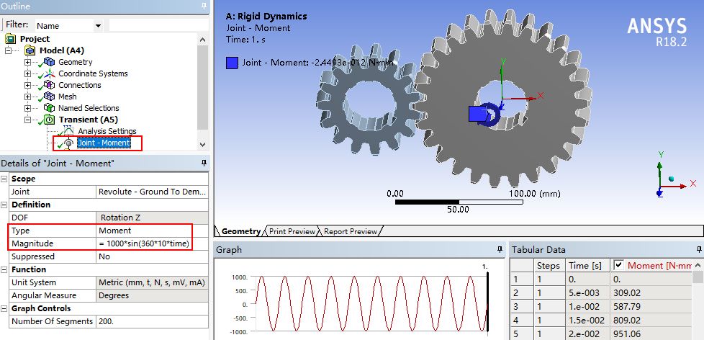Click the Tabular Data scrollbar up arrow

[x=698, y=265]
